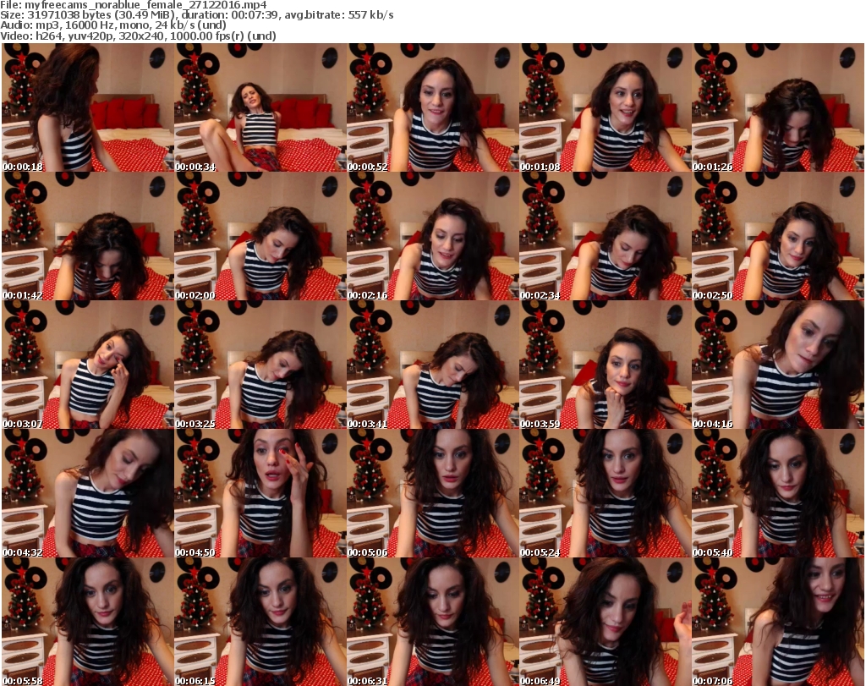
Task: Select the thumbnail stamped 00:03:59
Action: point(605,365)
